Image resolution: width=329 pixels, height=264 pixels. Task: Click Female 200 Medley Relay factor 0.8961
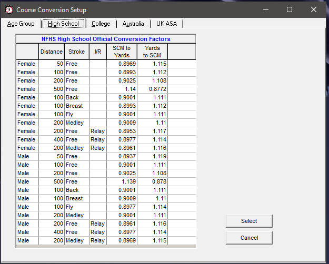coord(122,148)
